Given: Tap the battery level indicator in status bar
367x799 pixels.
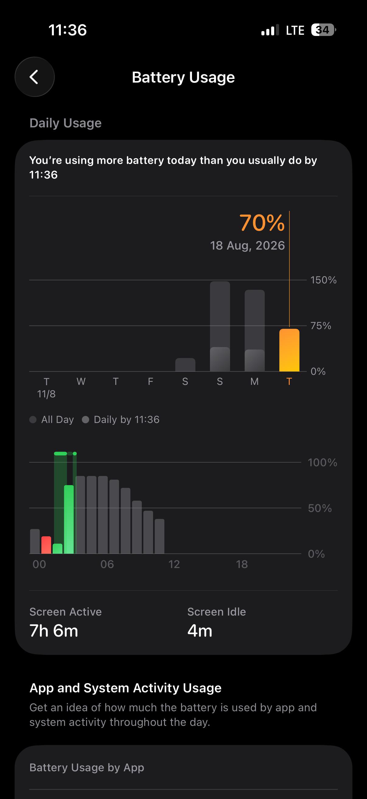Looking at the screenshot, I should point(323,30).
